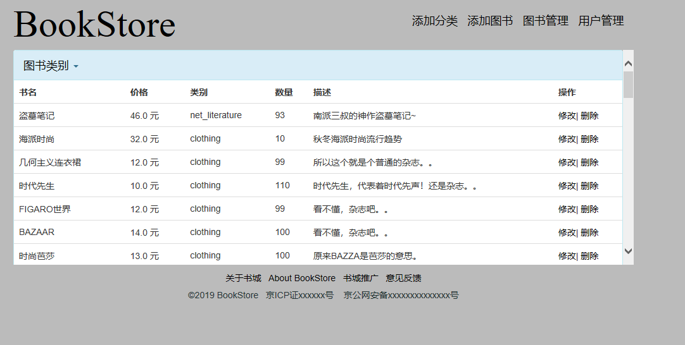Open the 意见反馈 footer link

point(404,278)
